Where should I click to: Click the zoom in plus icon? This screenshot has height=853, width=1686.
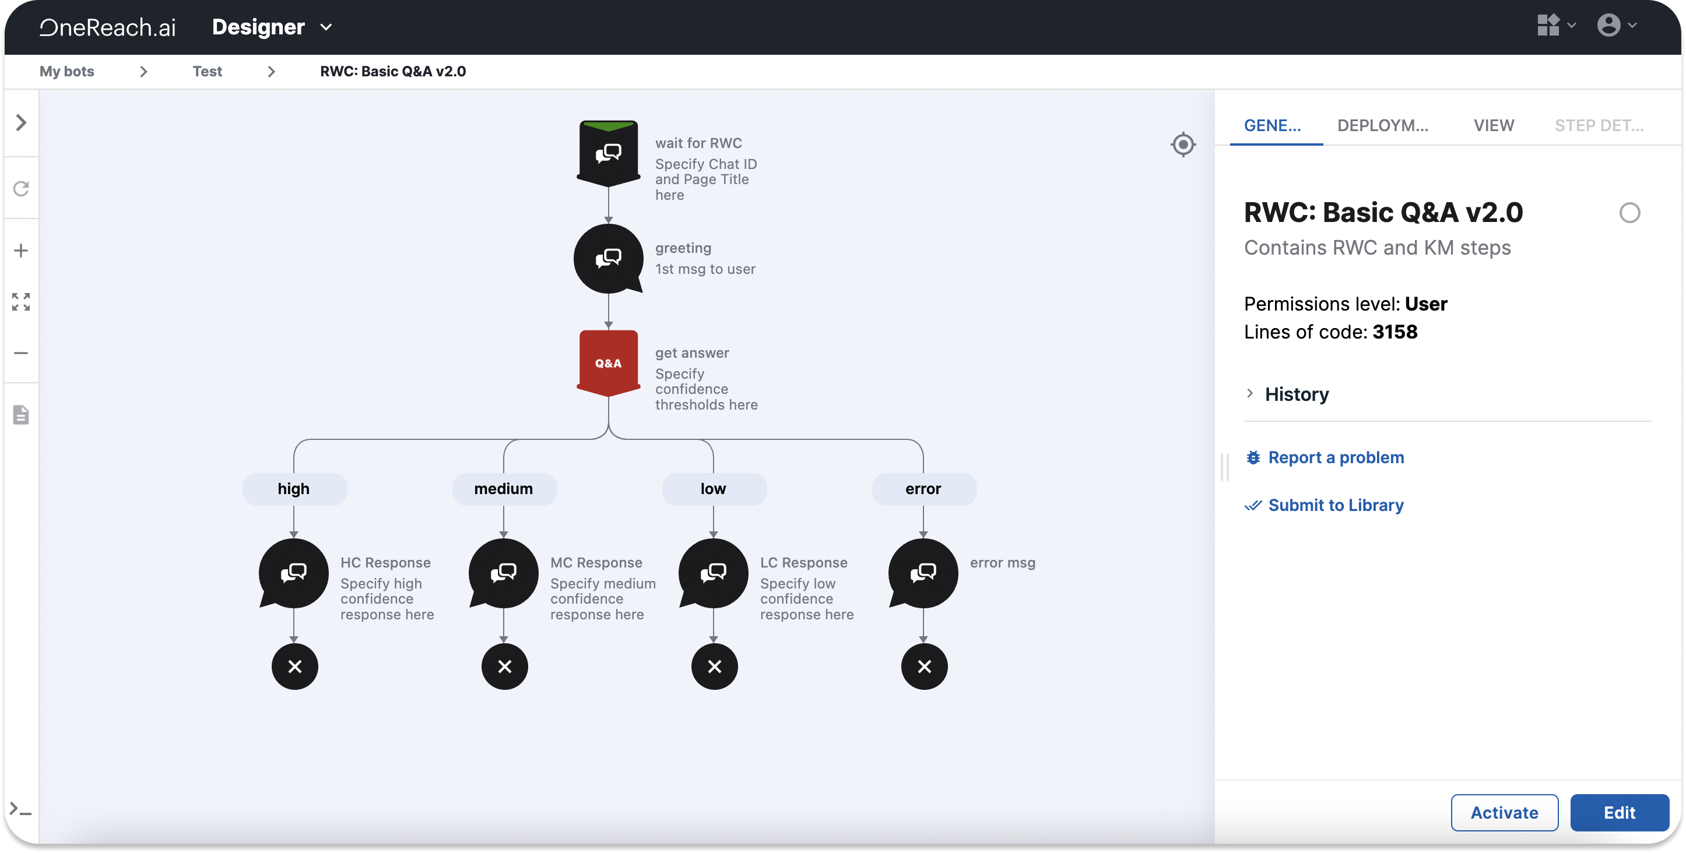pos(21,251)
